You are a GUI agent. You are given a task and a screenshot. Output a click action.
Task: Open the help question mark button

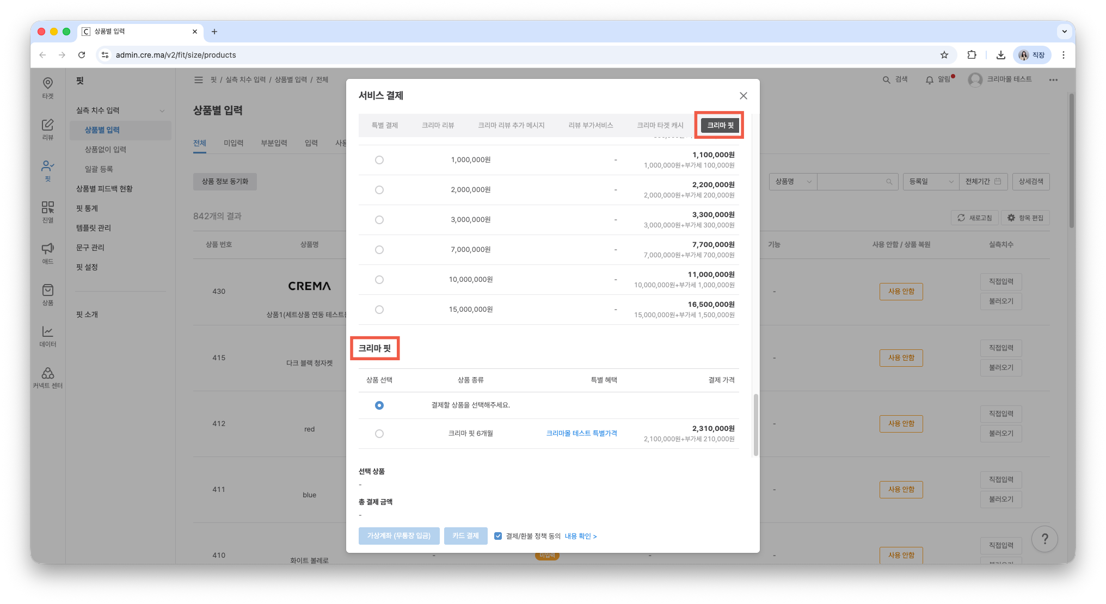pos(1044,539)
